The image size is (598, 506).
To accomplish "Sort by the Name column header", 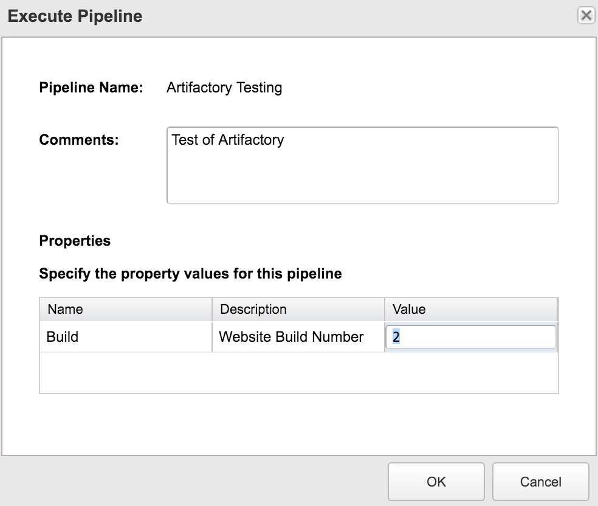I will 125,309.
